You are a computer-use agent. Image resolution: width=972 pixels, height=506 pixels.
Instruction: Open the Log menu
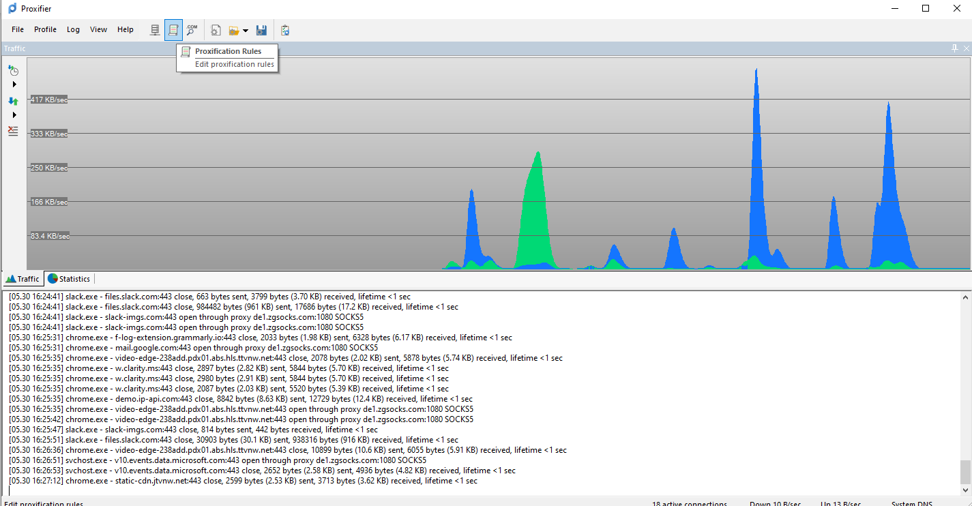(x=73, y=29)
